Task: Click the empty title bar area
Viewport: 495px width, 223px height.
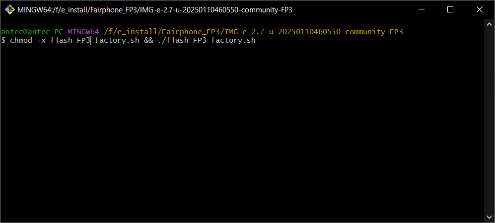Action: (348, 9)
